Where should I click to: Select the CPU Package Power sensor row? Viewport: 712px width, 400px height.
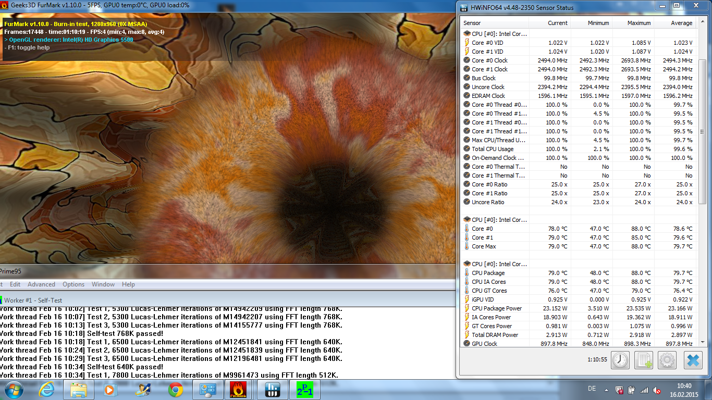click(x=496, y=308)
